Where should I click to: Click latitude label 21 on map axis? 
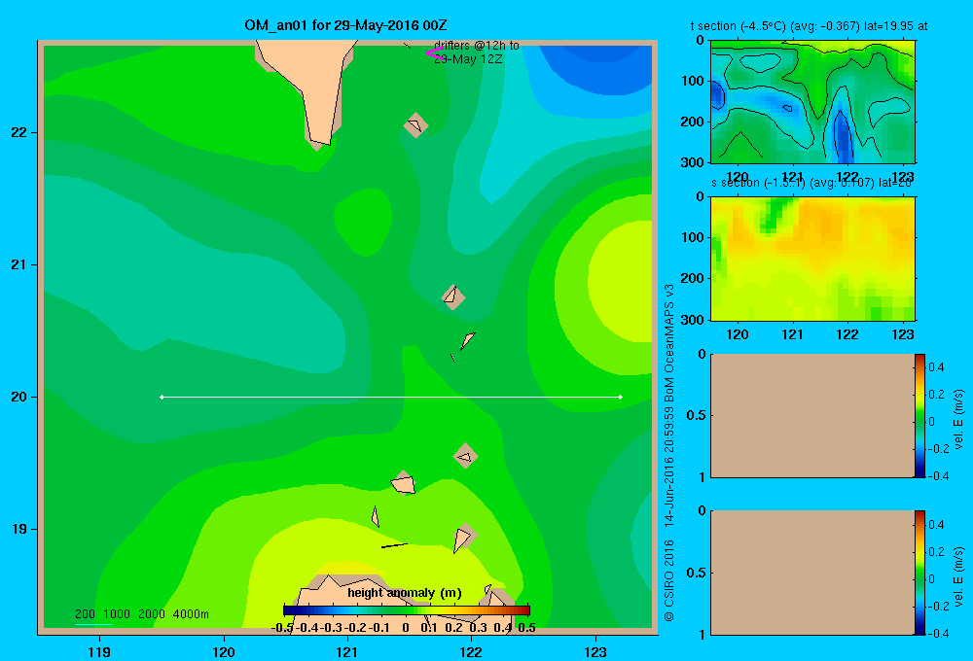tap(19, 264)
